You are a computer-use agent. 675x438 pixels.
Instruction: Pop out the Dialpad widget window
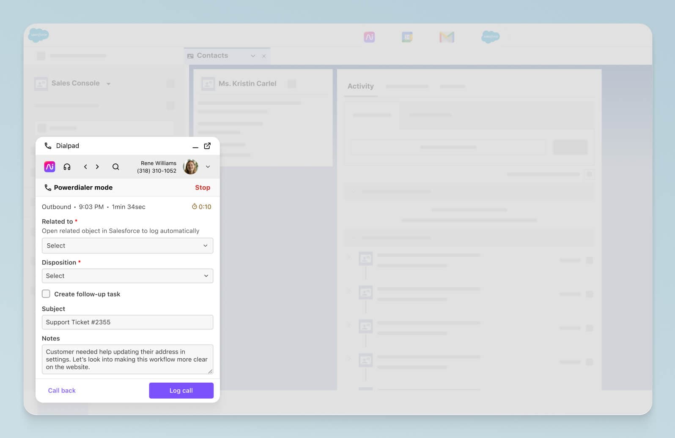(x=207, y=146)
